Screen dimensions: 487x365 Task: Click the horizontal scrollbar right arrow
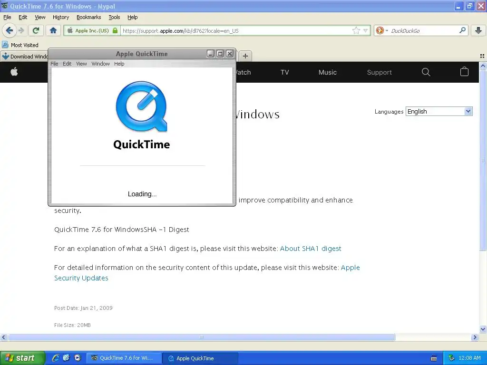[475, 337]
